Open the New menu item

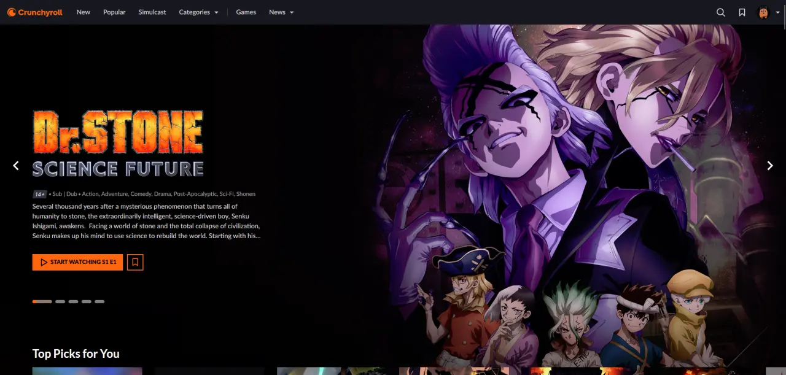84,12
